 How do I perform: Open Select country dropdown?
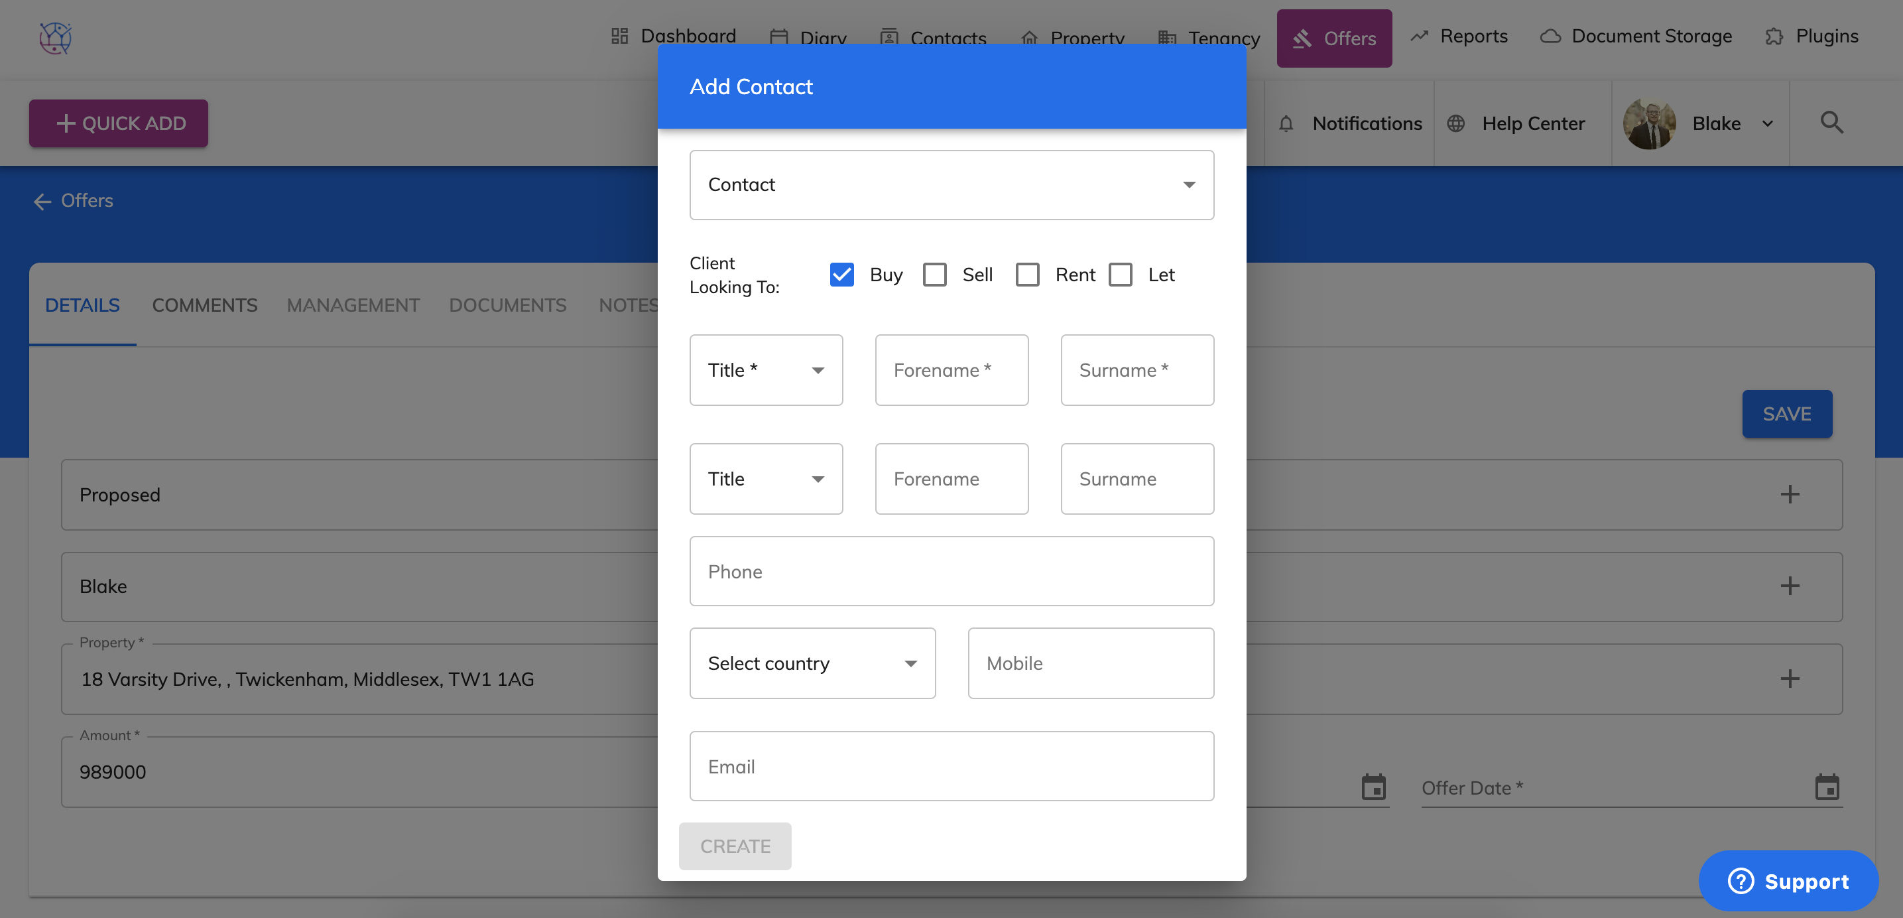click(x=812, y=664)
